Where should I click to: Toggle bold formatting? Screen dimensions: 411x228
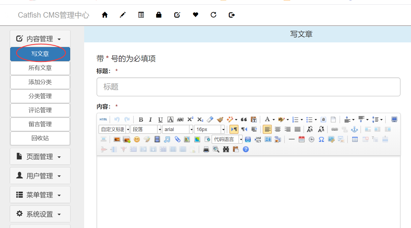(141, 120)
